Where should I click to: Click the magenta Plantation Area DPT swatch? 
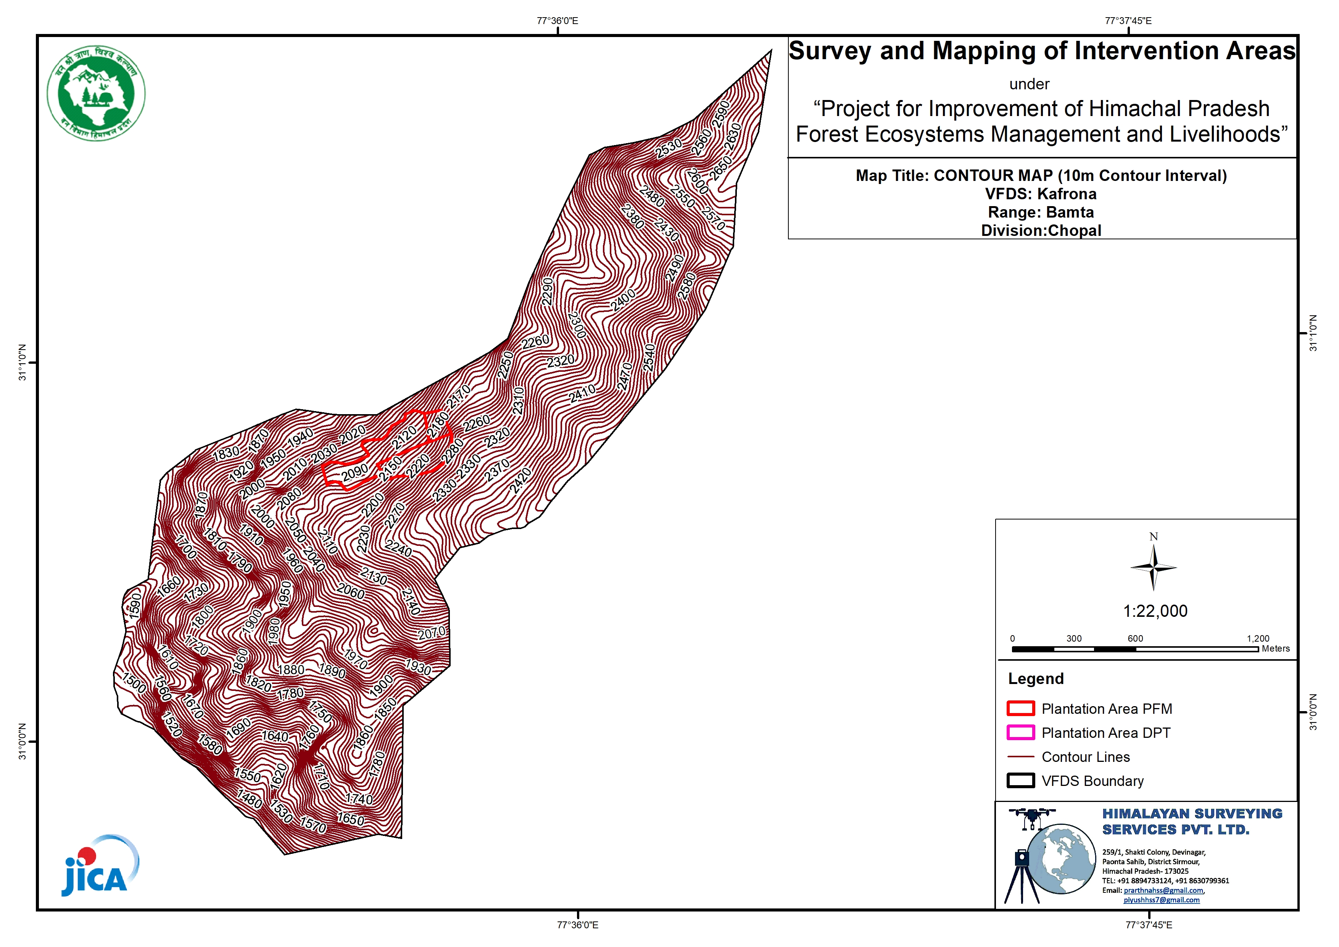pyautogui.click(x=1021, y=732)
